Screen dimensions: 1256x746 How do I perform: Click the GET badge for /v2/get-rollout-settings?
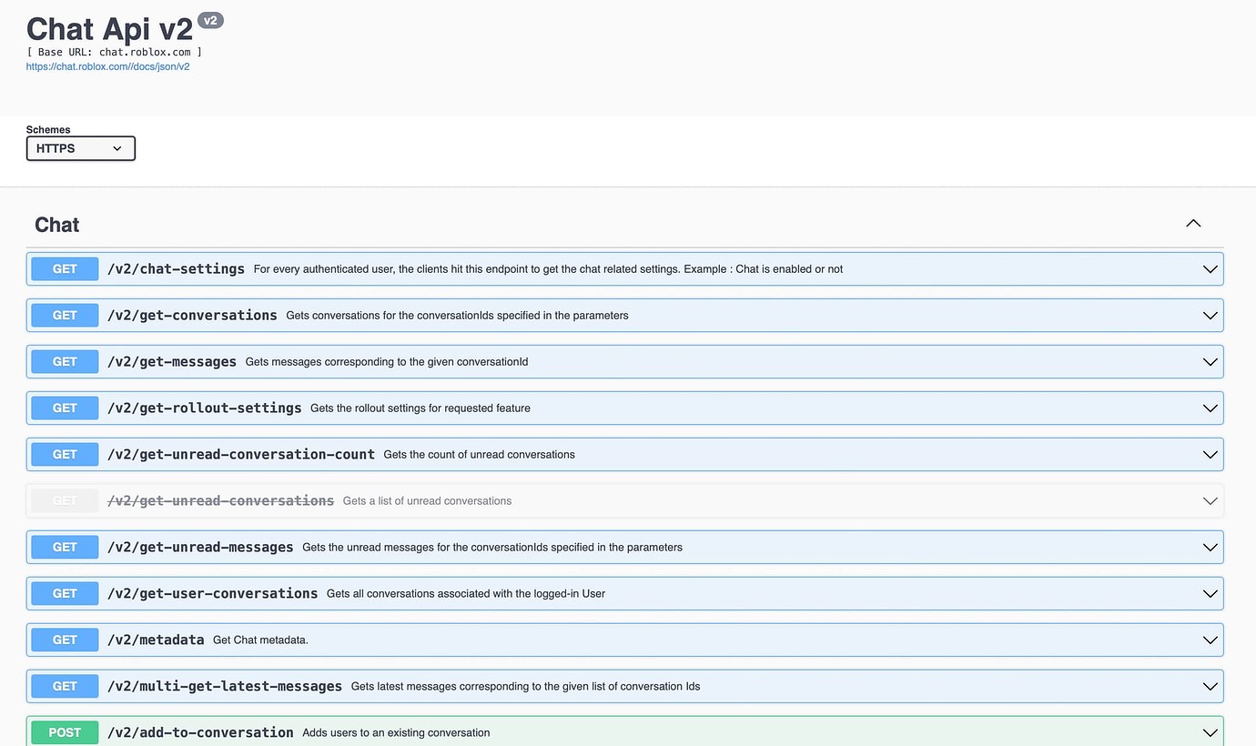(x=65, y=408)
